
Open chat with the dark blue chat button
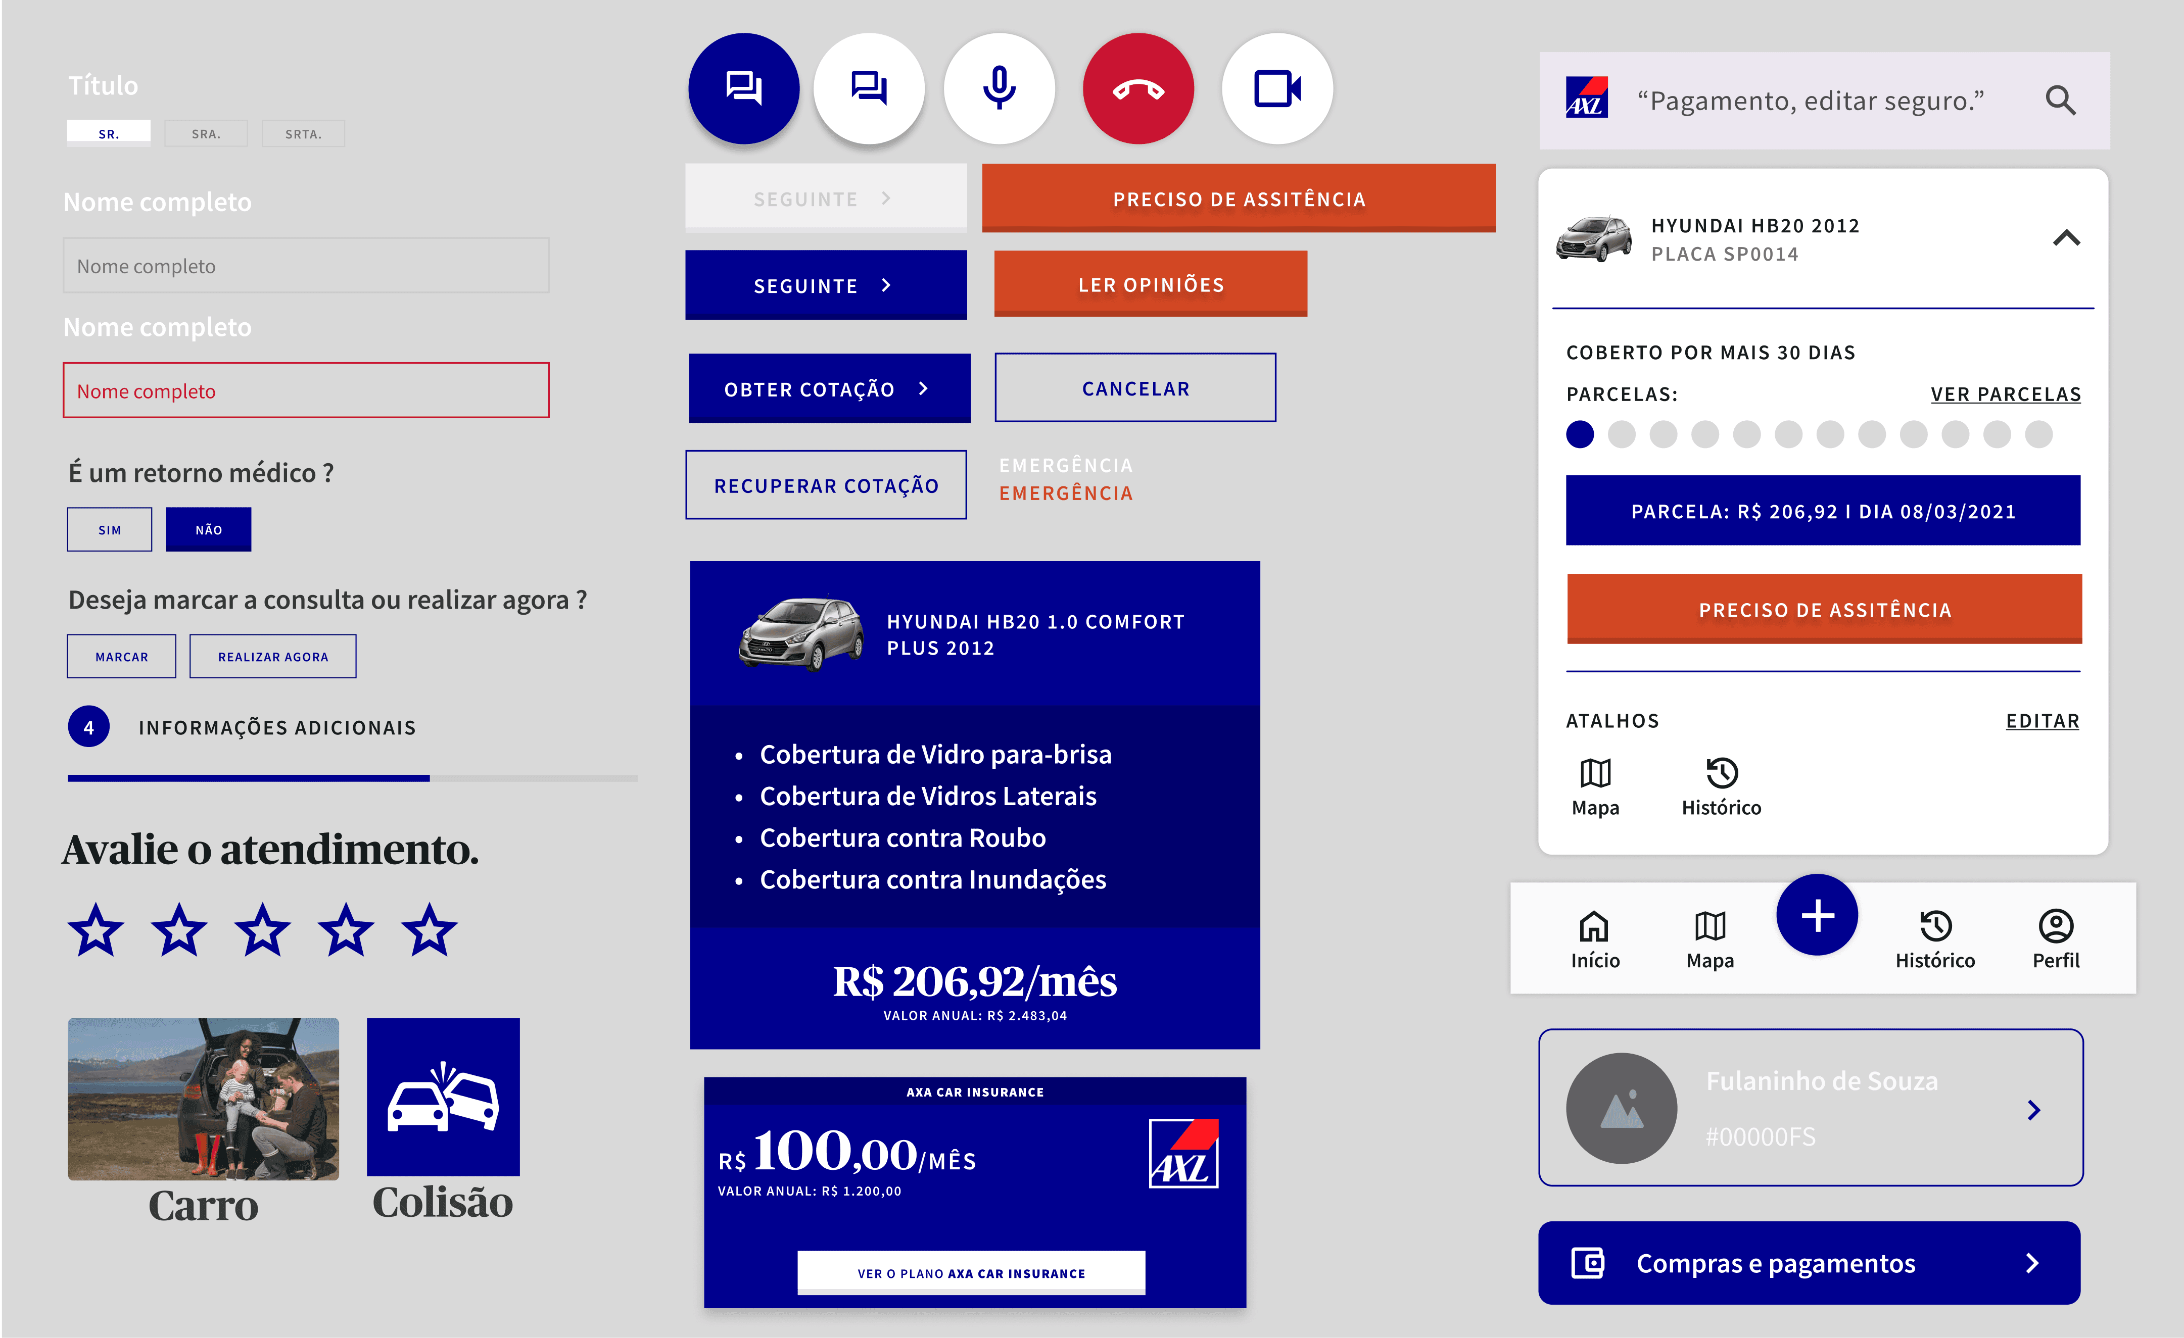coord(743,88)
